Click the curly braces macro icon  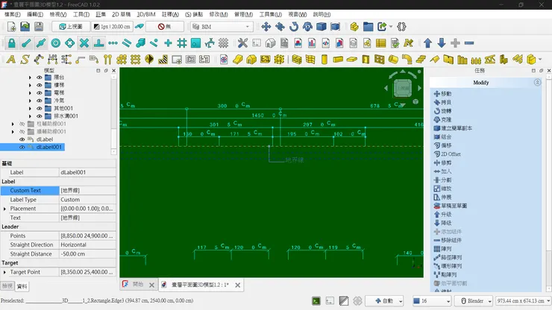(401, 27)
